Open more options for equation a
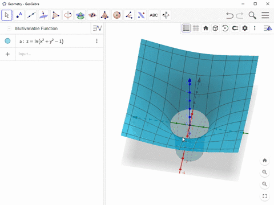This screenshot has height=205, width=274. point(96,41)
